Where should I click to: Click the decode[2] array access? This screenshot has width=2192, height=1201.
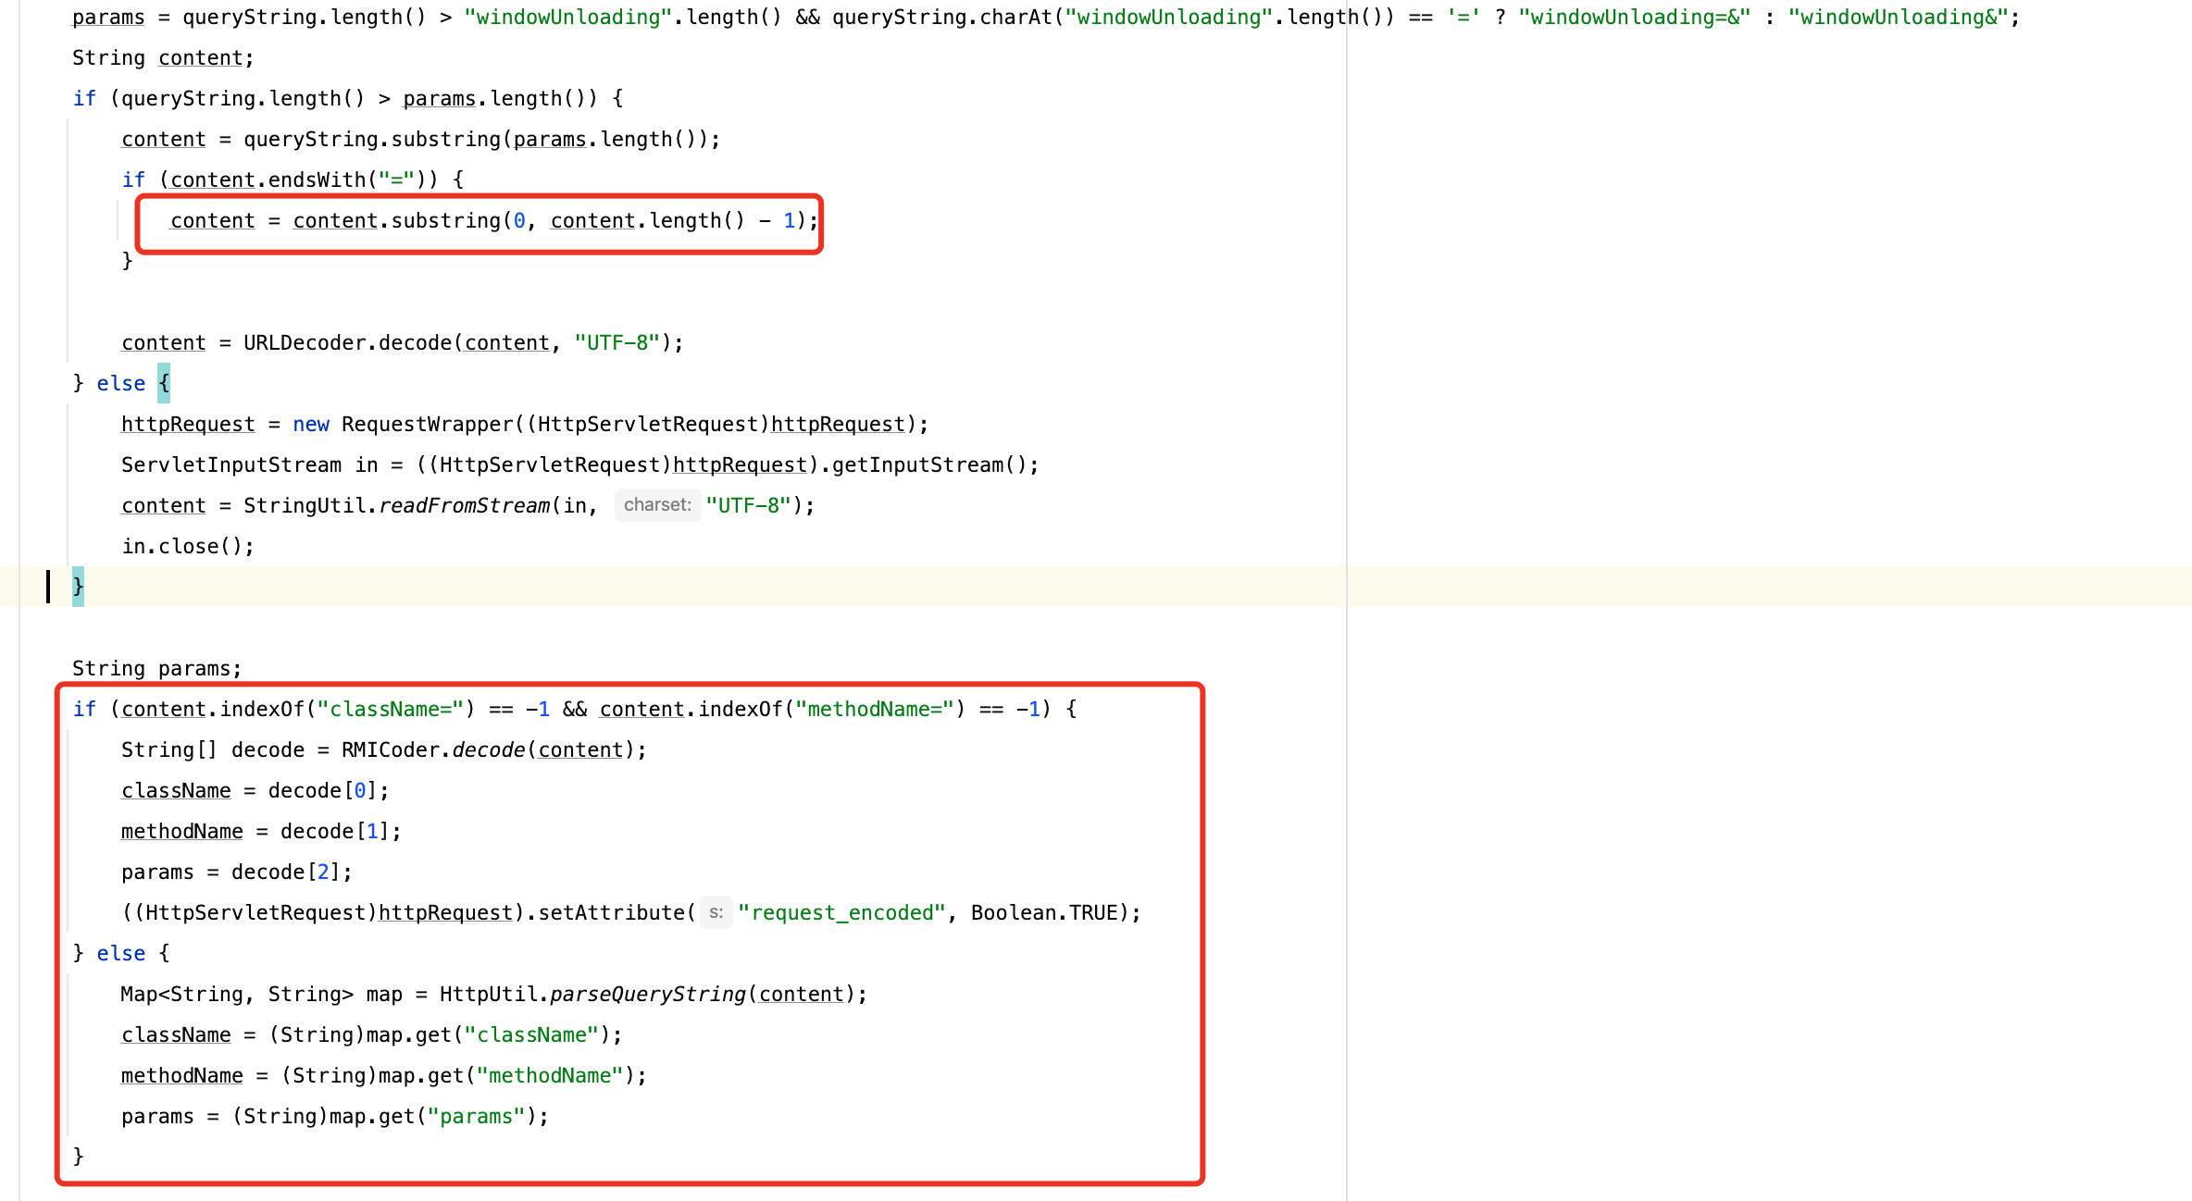(285, 872)
